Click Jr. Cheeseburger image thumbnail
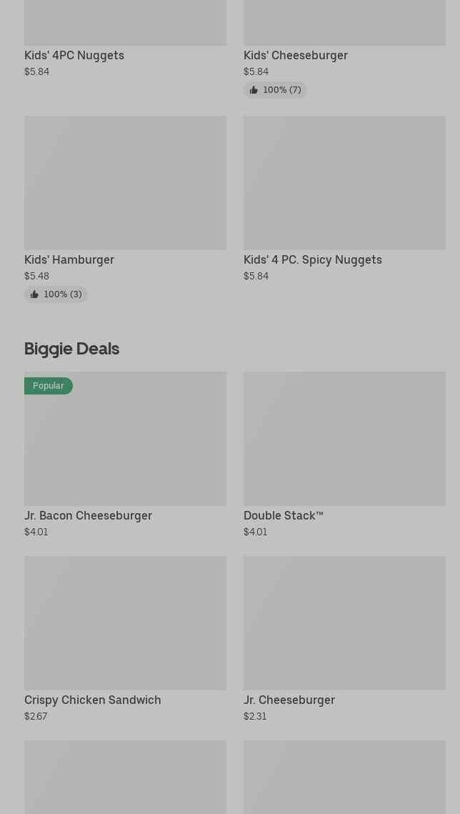 [x=345, y=623]
